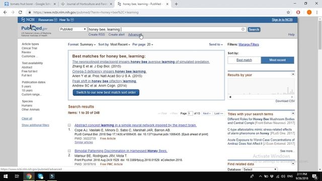
Task: Click the NCBI logo in header
Action: point(28,20)
